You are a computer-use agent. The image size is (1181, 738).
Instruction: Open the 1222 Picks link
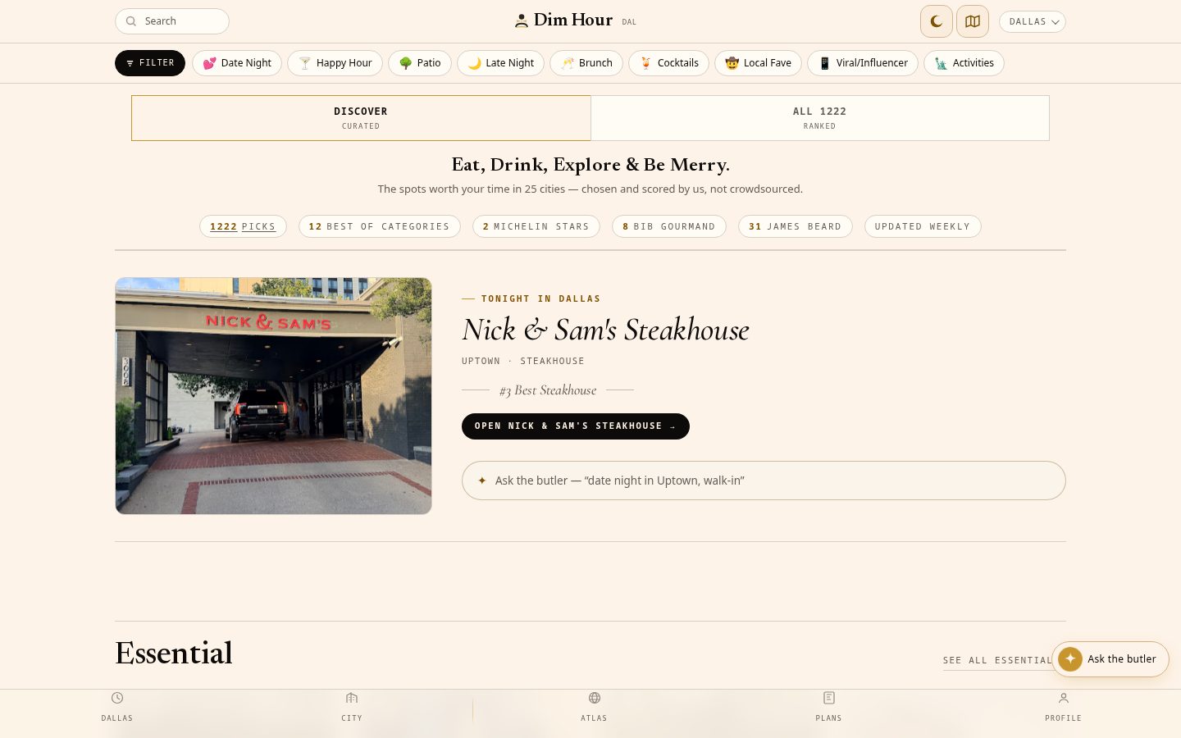click(243, 226)
